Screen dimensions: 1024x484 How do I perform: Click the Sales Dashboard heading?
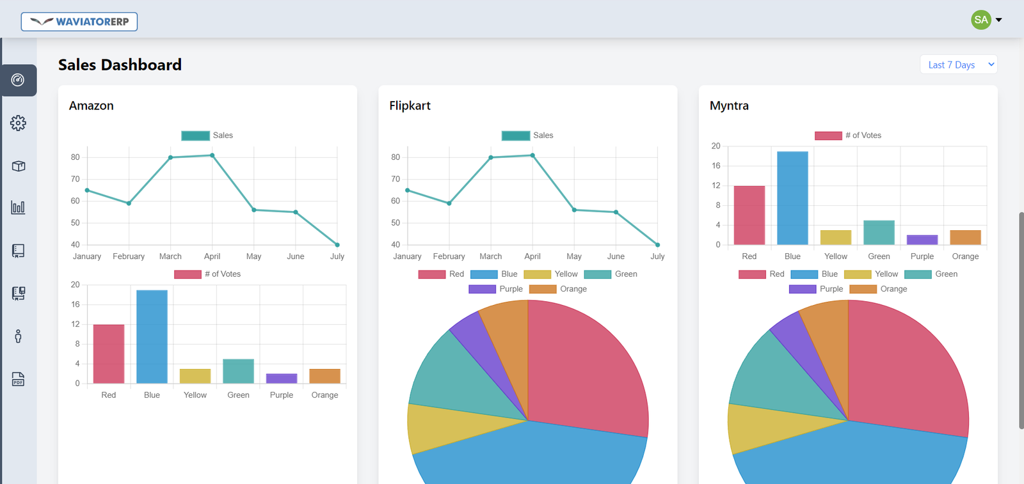point(120,65)
